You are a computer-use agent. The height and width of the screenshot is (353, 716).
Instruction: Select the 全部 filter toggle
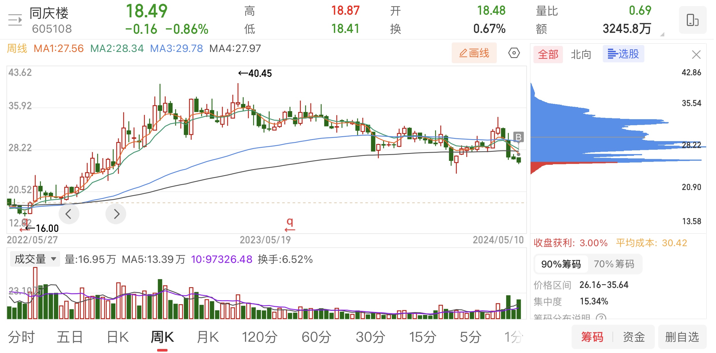coord(548,54)
